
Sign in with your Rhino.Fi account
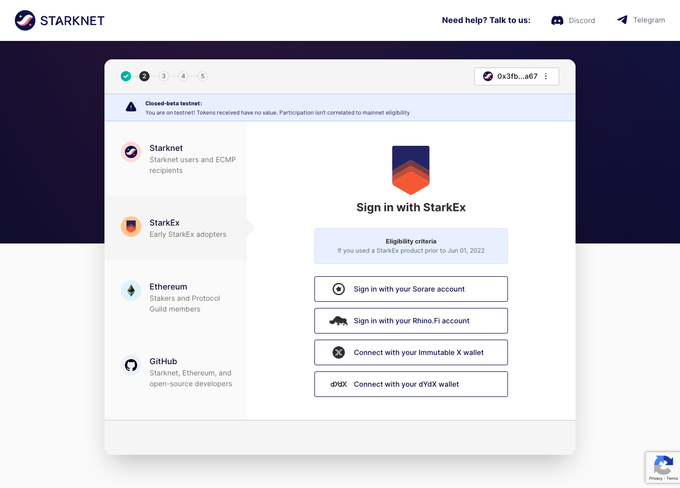tap(411, 321)
